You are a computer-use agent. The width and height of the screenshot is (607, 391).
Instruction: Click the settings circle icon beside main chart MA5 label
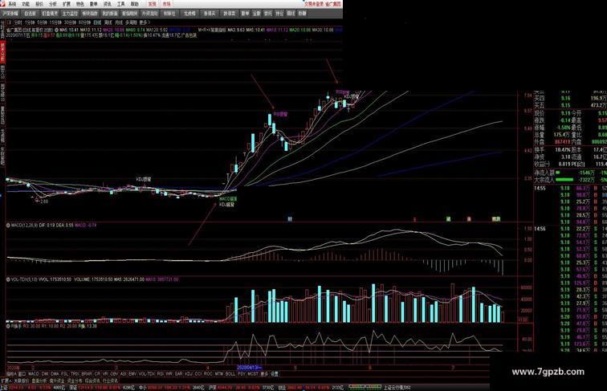click(x=56, y=30)
